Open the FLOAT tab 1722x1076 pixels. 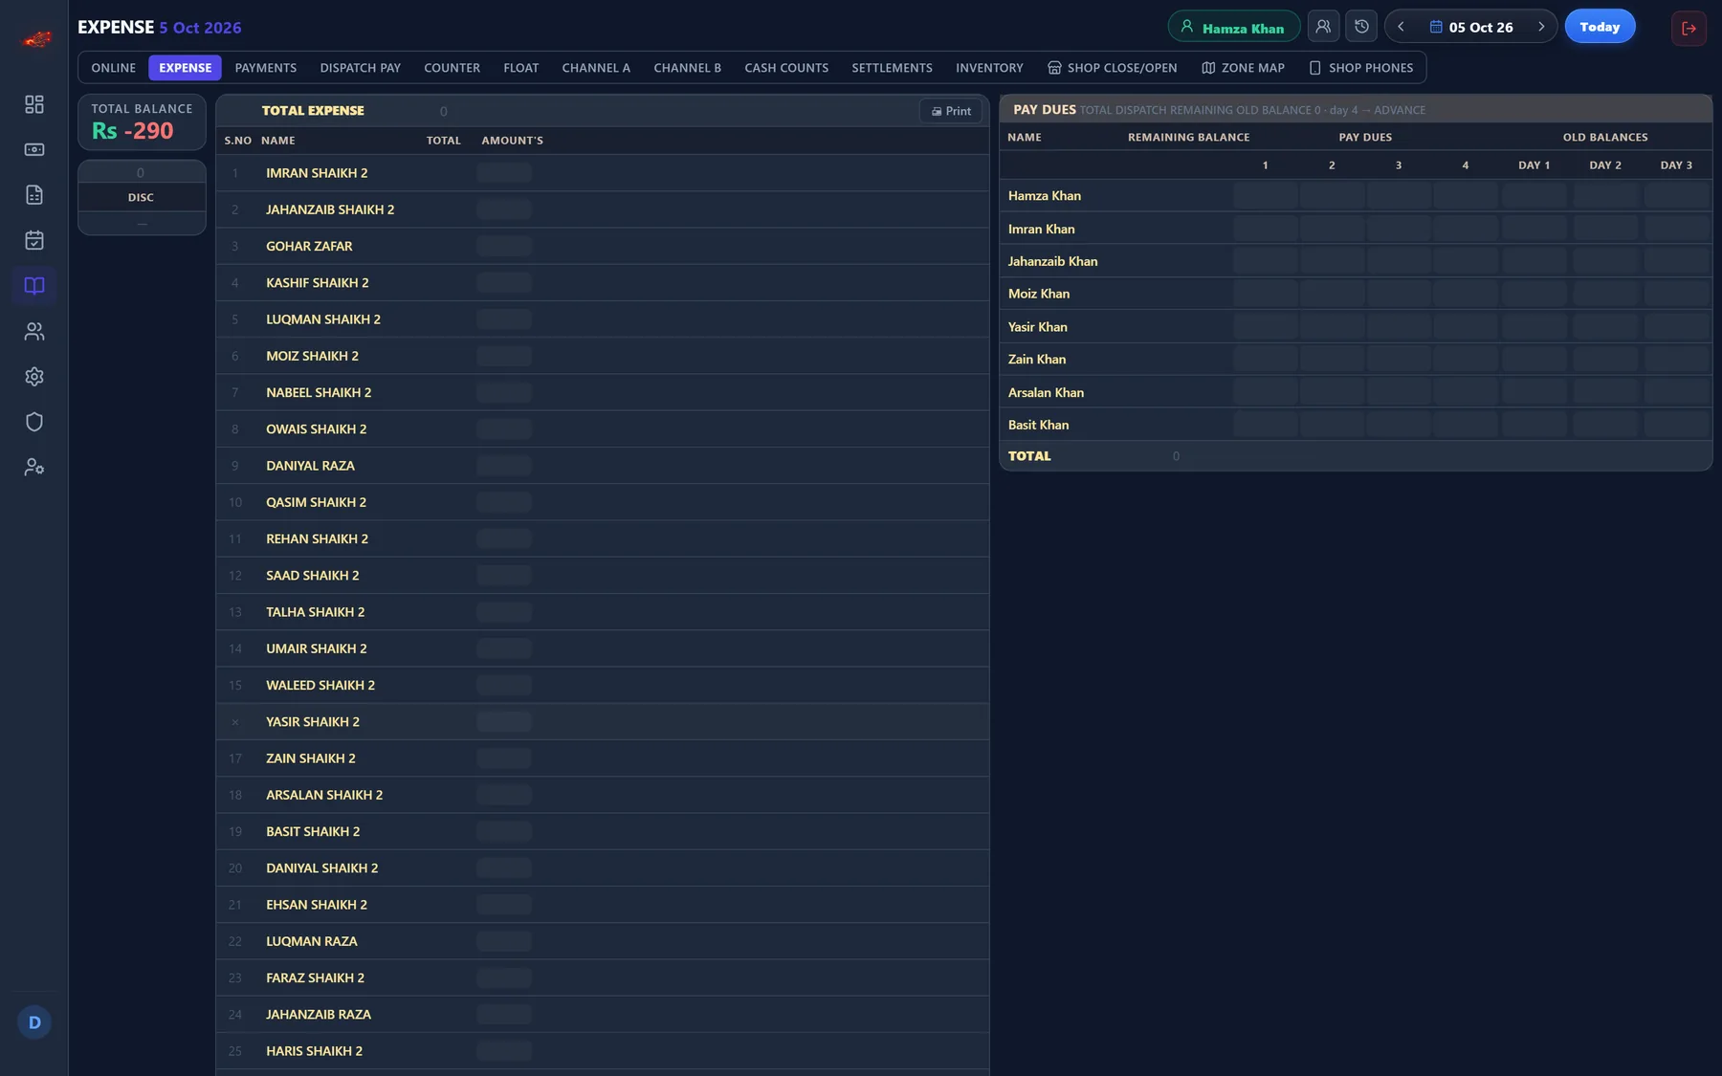click(521, 68)
